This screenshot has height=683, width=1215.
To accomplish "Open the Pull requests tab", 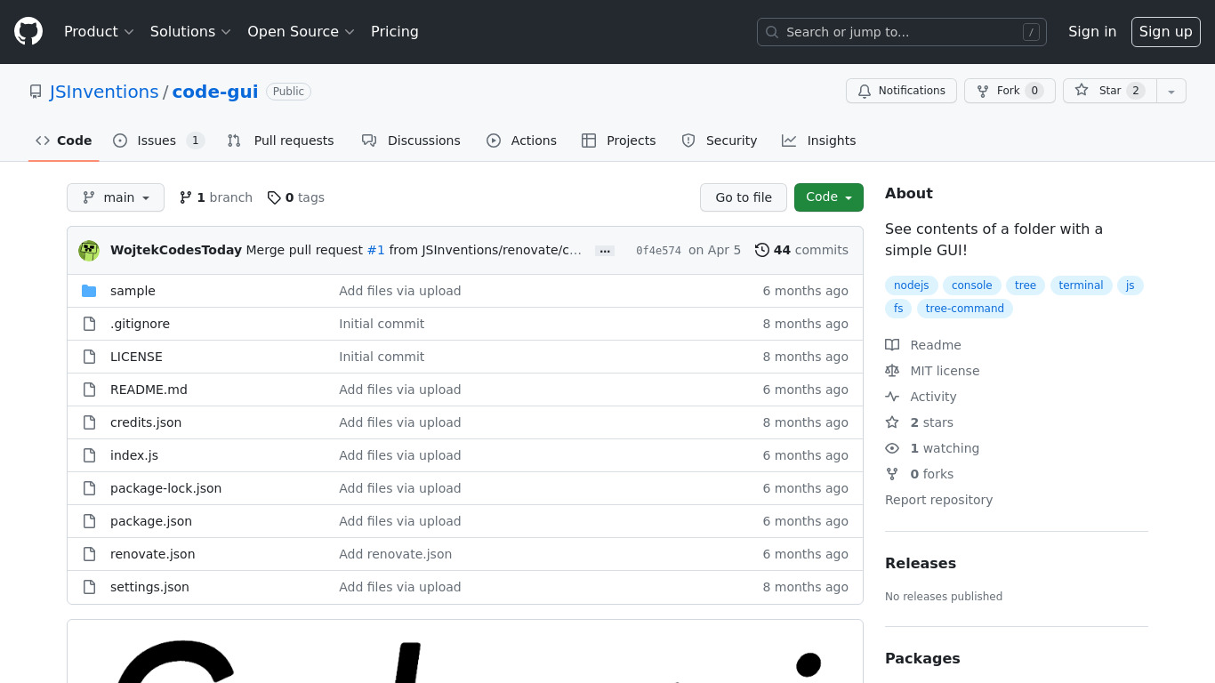I will click(x=280, y=141).
